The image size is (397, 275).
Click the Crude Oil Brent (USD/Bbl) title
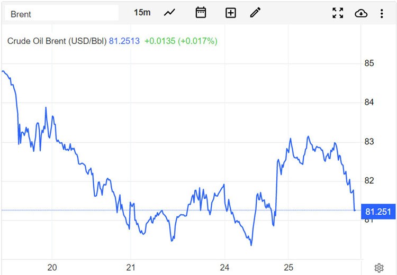tap(57, 41)
